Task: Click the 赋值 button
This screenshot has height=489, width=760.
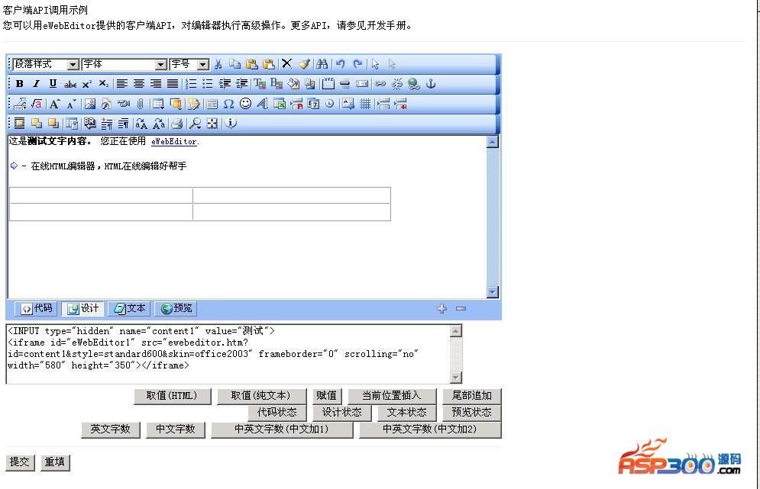Action: click(327, 396)
